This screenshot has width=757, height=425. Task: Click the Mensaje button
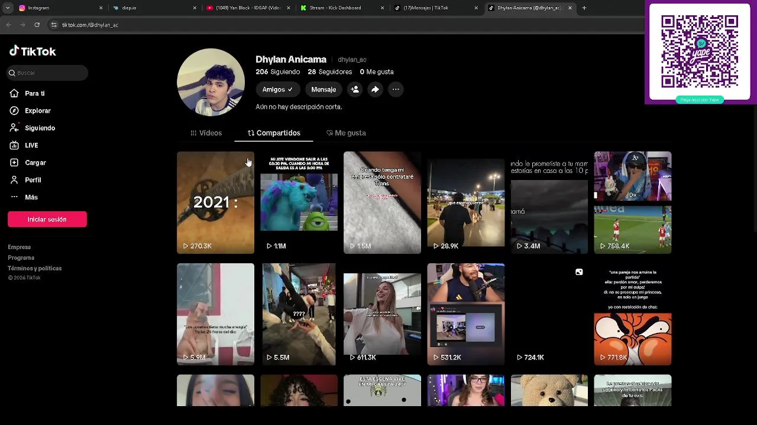(323, 90)
